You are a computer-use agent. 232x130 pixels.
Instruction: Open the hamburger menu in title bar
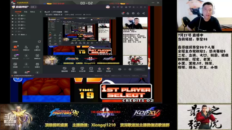[133, 7]
